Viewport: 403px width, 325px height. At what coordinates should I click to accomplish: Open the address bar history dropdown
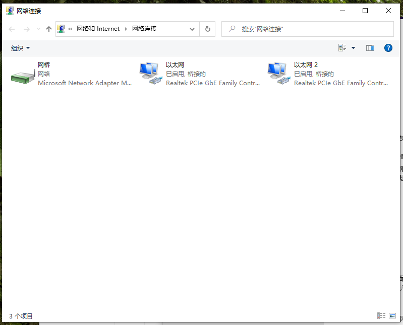point(192,29)
